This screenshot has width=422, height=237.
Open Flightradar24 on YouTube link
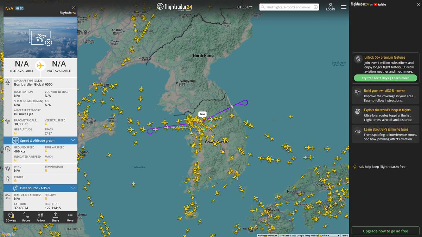pos(368,4)
